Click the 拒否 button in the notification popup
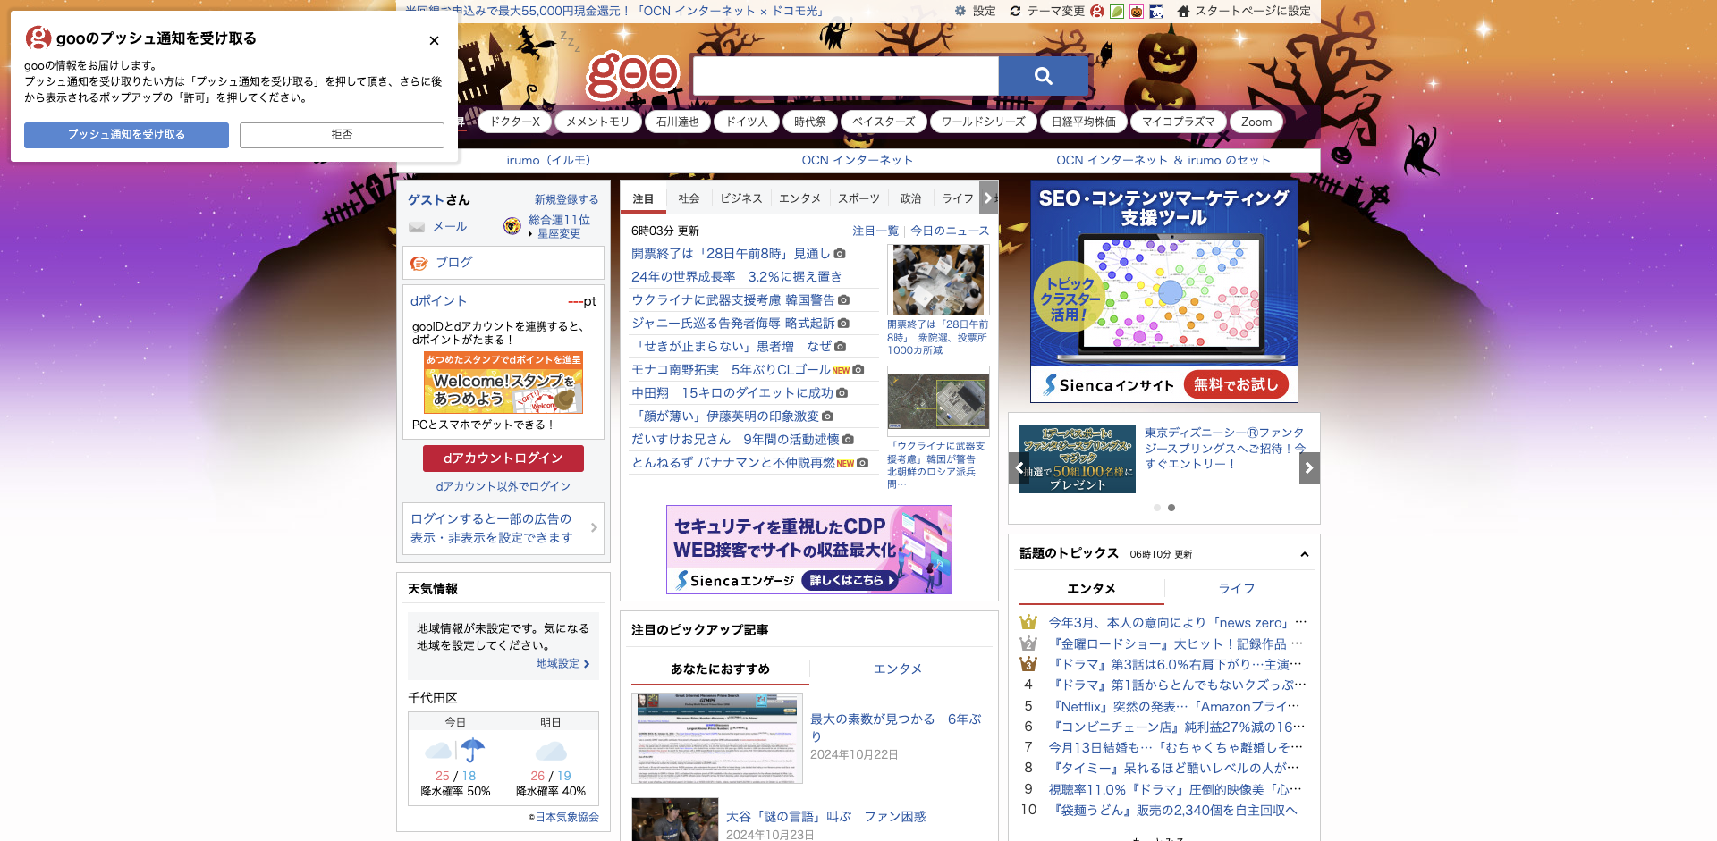1717x841 pixels. 342,135
